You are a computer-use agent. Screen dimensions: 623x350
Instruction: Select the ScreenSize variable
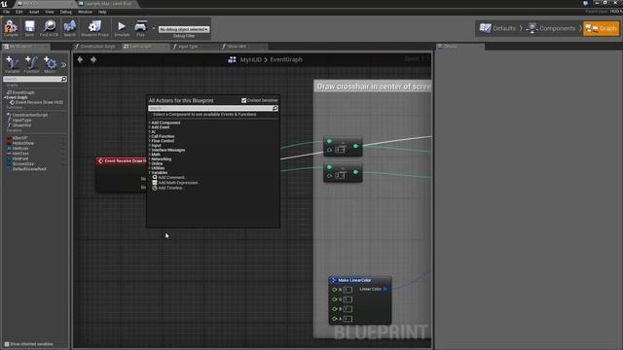pyautogui.click(x=23, y=164)
